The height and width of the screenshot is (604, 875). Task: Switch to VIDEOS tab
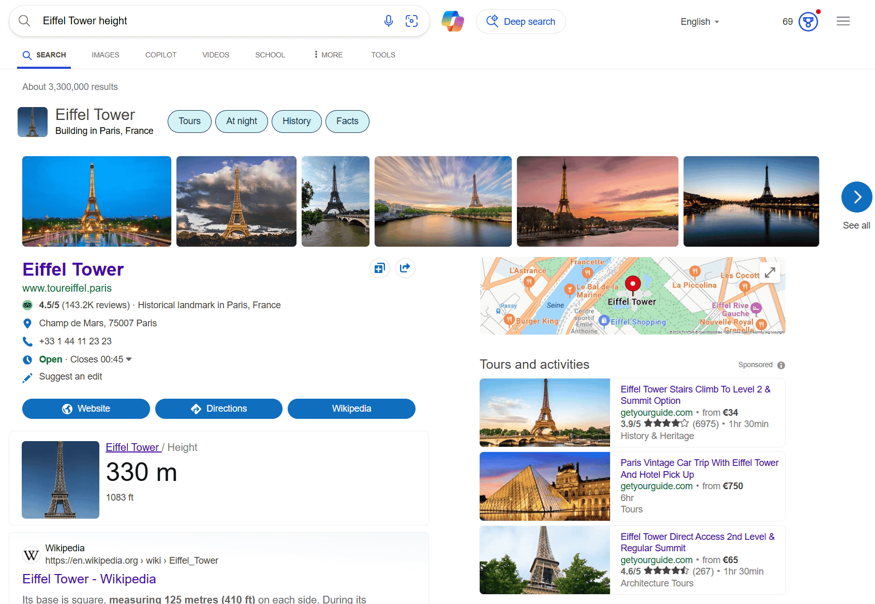(x=216, y=55)
